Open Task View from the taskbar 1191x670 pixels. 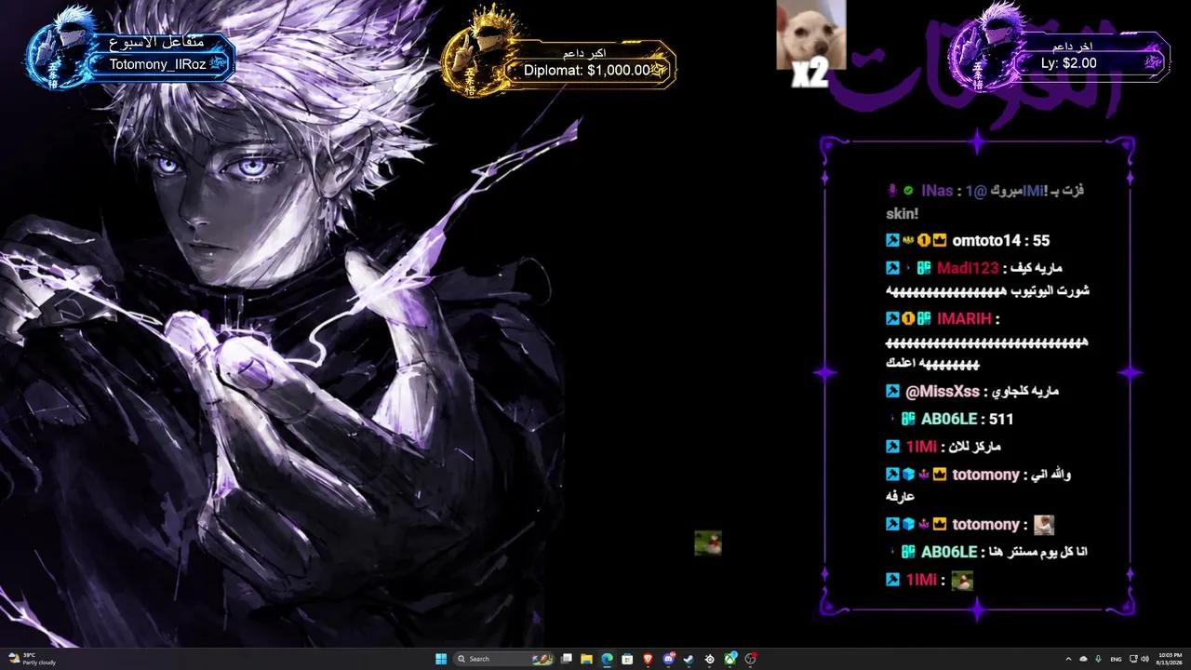coord(566,659)
